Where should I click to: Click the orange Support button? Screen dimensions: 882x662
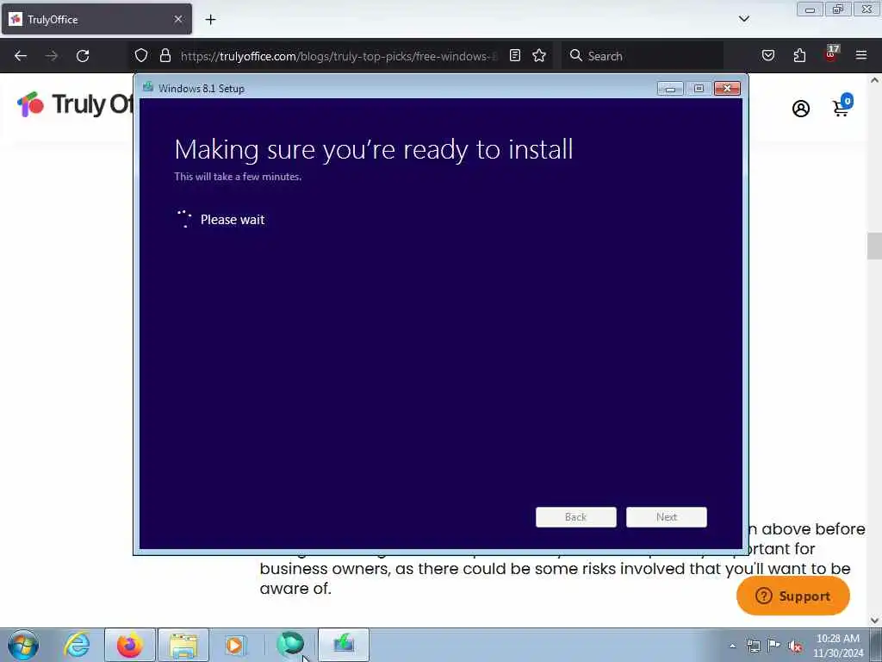click(x=793, y=596)
